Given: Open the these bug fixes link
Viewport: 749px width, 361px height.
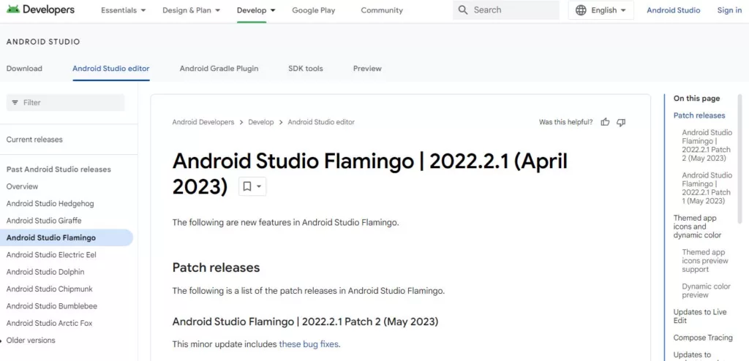Looking at the screenshot, I should (309, 344).
